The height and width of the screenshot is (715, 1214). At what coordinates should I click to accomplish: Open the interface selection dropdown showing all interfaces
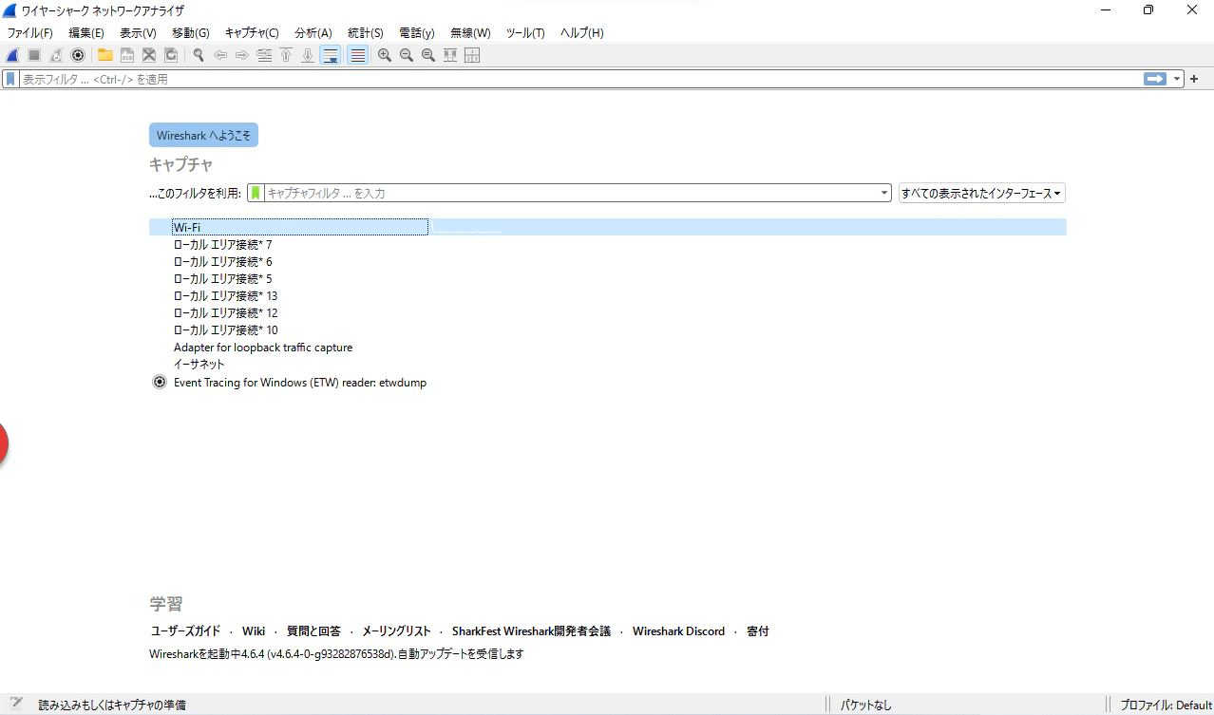click(x=981, y=192)
